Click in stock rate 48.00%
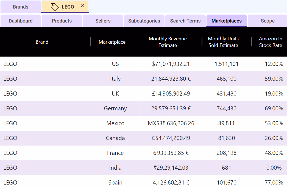Image resolution: width=287 pixels, height=187 pixels. tap(274, 153)
